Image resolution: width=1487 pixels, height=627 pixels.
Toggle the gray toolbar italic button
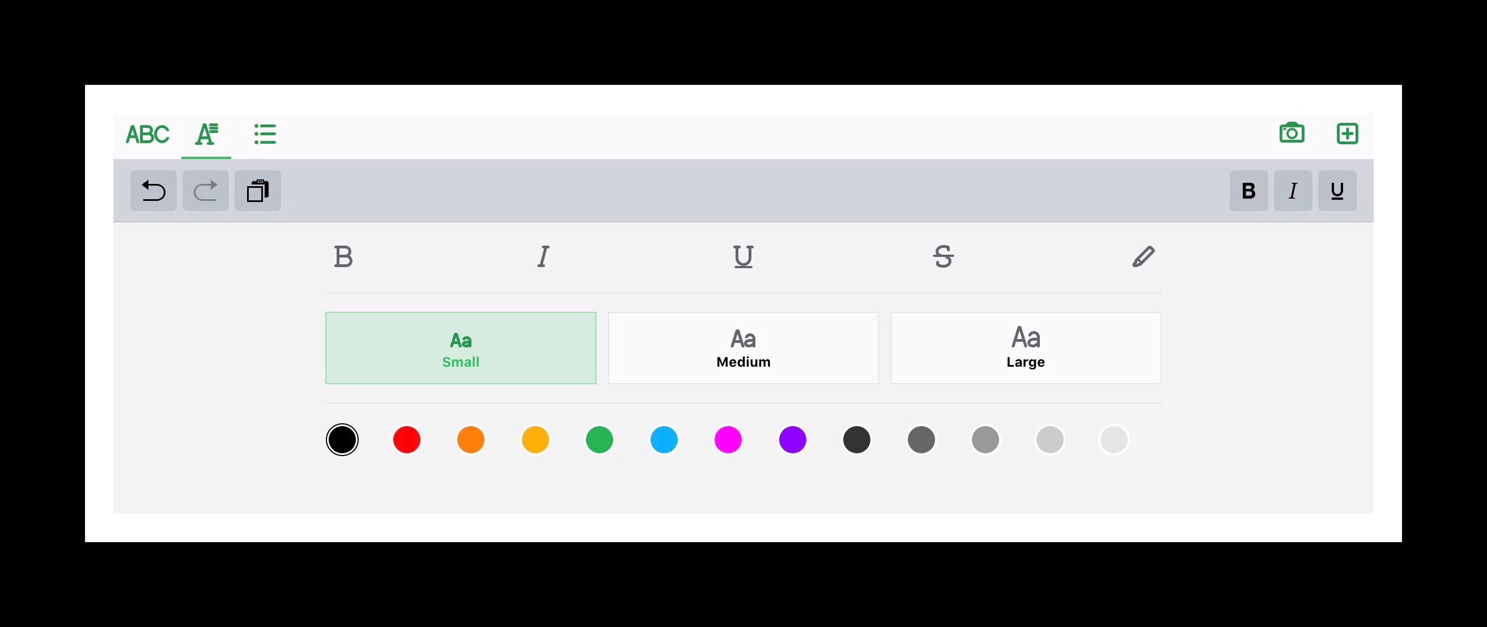click(x=1293, y=191)
